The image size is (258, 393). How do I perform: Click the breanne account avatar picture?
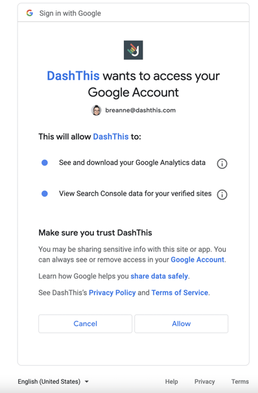point(96,110)
